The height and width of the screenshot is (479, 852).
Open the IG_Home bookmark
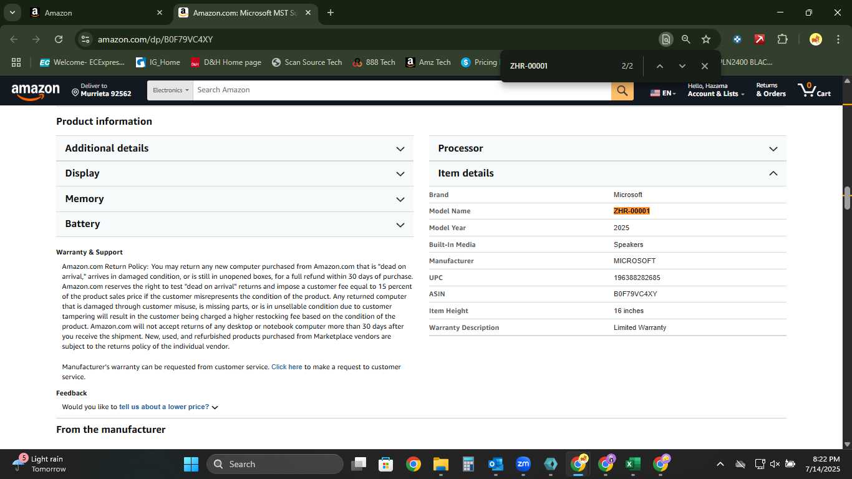tap(158, 62)
